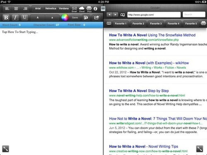The height and width of the screenshot is (155, 207).
Task: Switch font to Verdana
Action: click(64, 9)
